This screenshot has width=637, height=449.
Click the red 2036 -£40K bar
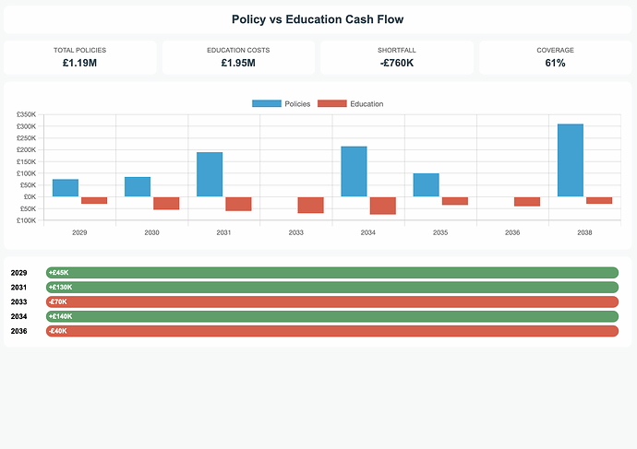click(x=332, y=331)
